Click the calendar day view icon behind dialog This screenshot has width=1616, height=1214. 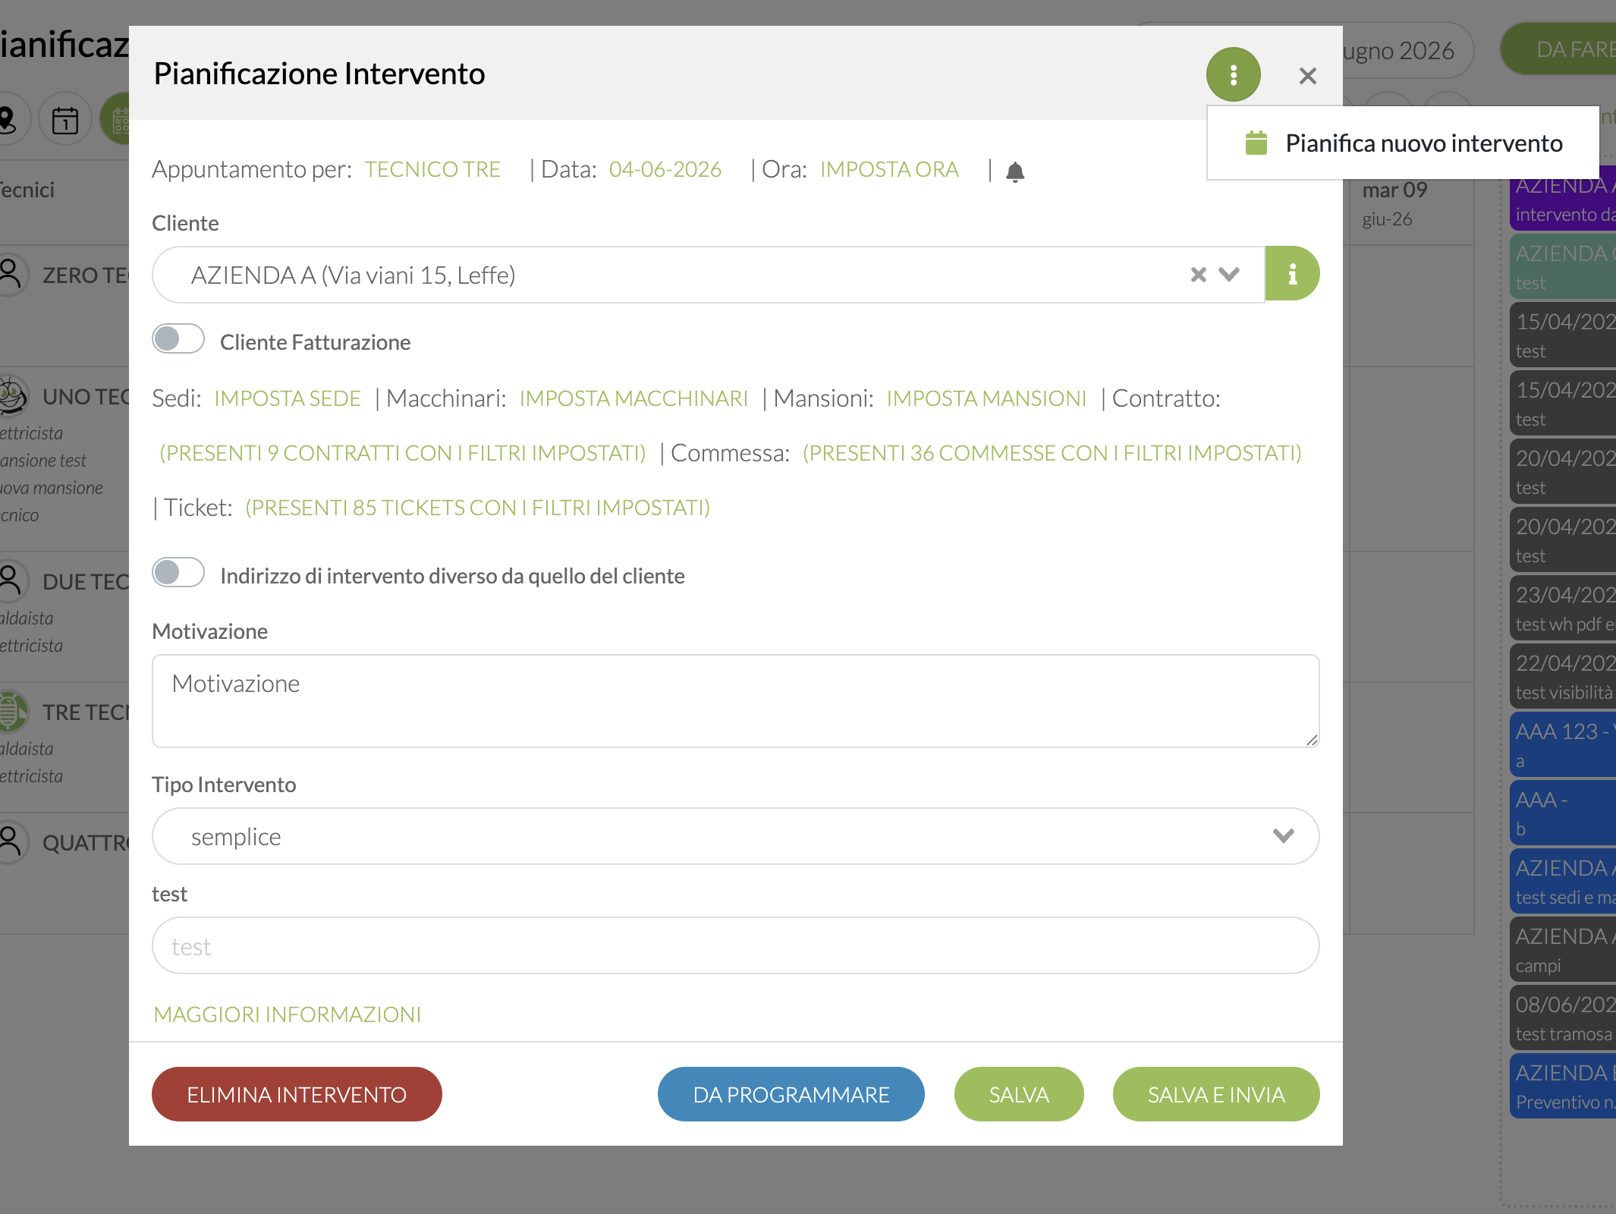[65, 119]
